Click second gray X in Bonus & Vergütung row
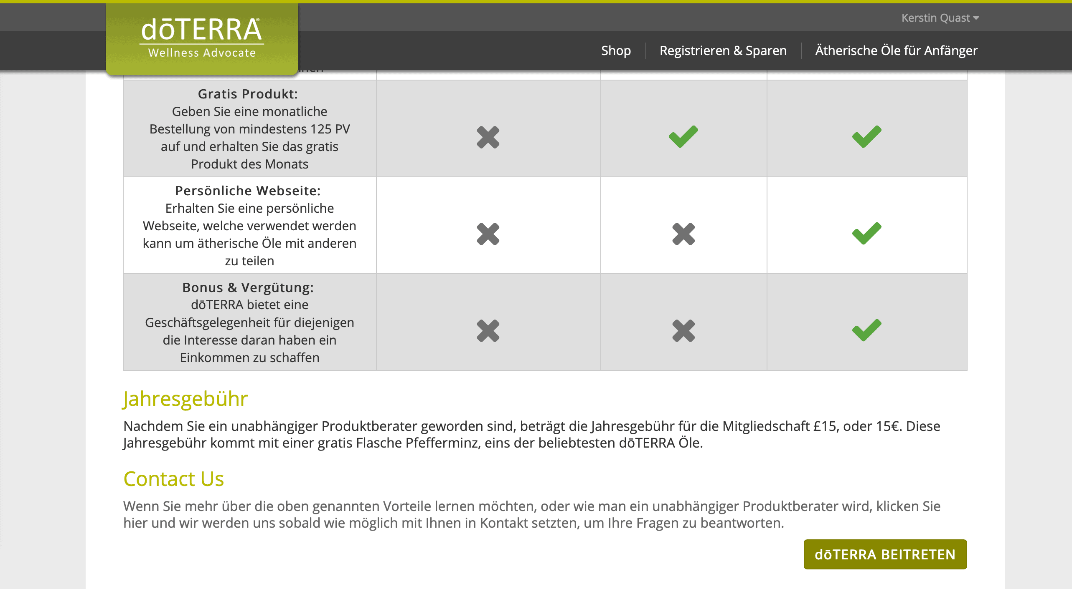Viewport: 1072px width, 589px height. (683, 331)
